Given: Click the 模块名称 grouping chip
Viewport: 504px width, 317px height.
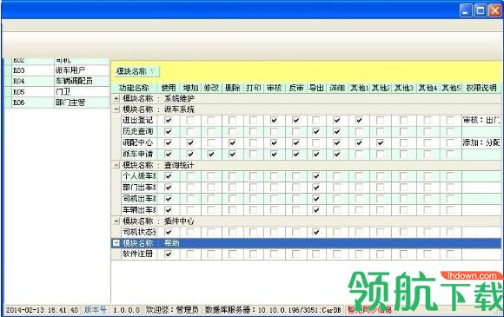Looking at the screenshot, I should 136,71.
